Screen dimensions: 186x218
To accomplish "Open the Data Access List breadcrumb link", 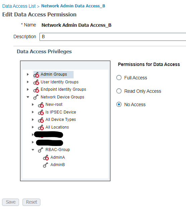I will (x=19, y=6).
